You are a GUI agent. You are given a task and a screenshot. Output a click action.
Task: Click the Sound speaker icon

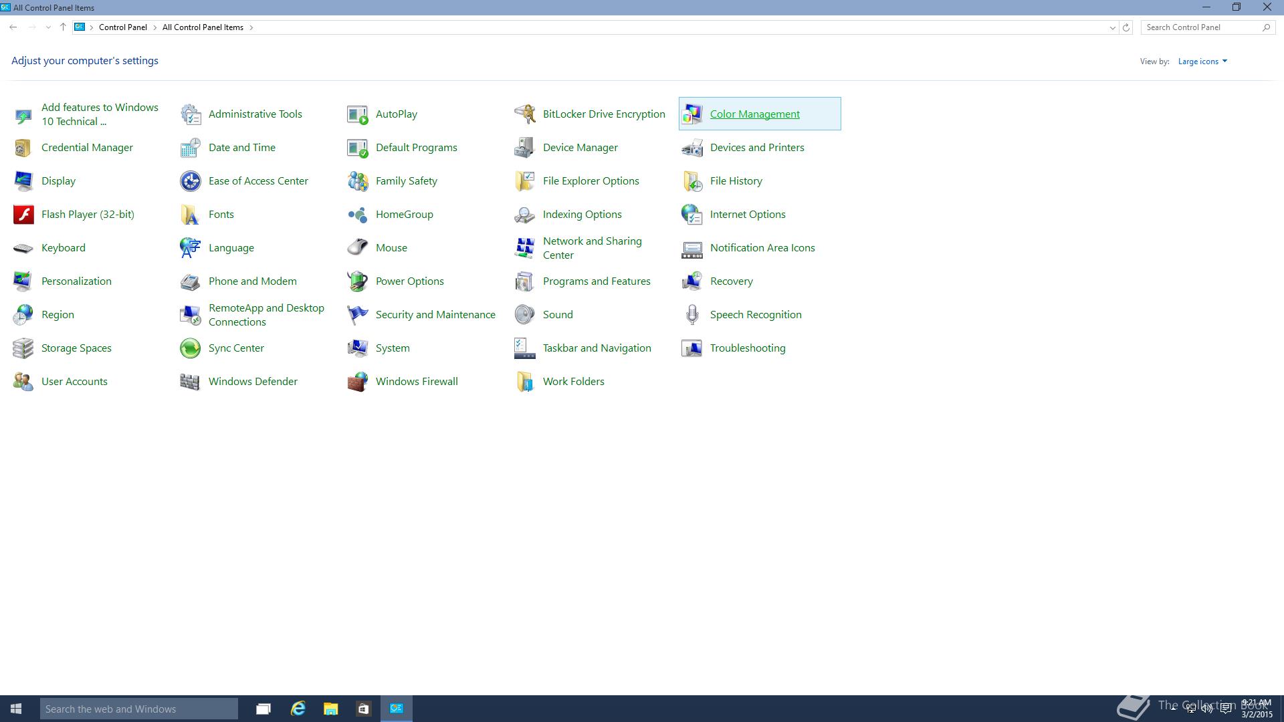tap(525, 315)
